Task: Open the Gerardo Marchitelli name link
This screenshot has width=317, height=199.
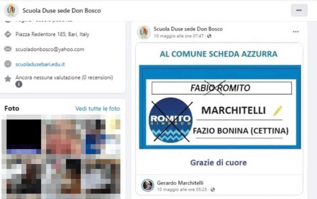Action: [180, 183]
